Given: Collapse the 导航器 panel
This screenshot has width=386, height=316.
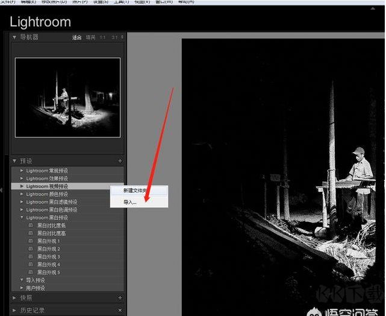Looking at the screenshot, I should (x=14, y=37).
